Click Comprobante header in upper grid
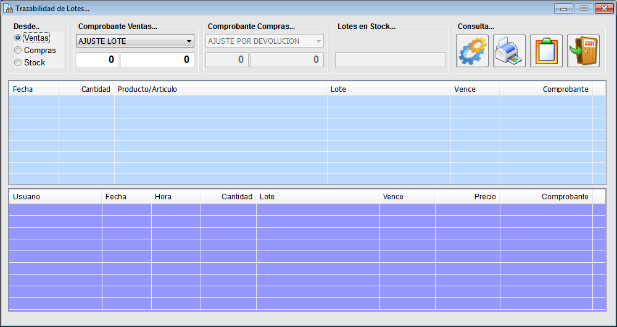This screenshot has height=327, width=617. click(x=546, y=89)
